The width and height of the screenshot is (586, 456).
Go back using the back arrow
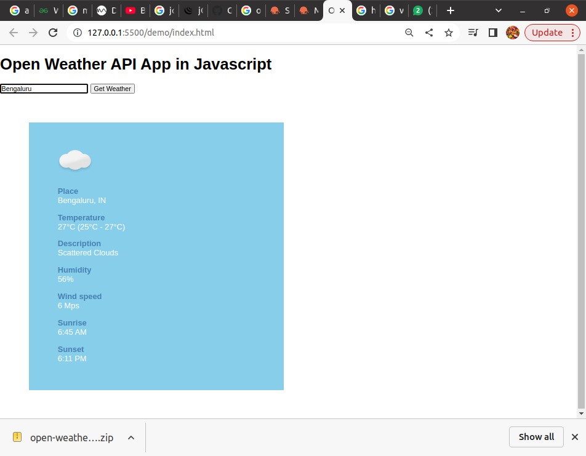coord(14,33)
